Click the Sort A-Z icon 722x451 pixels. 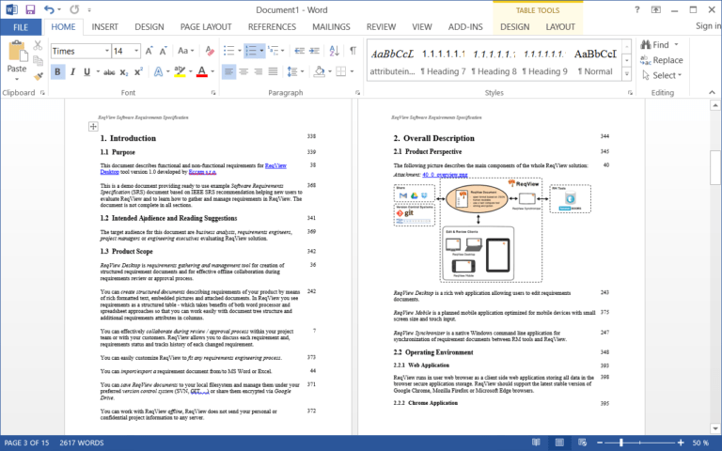pyautogui.click(x=333, y=51)
